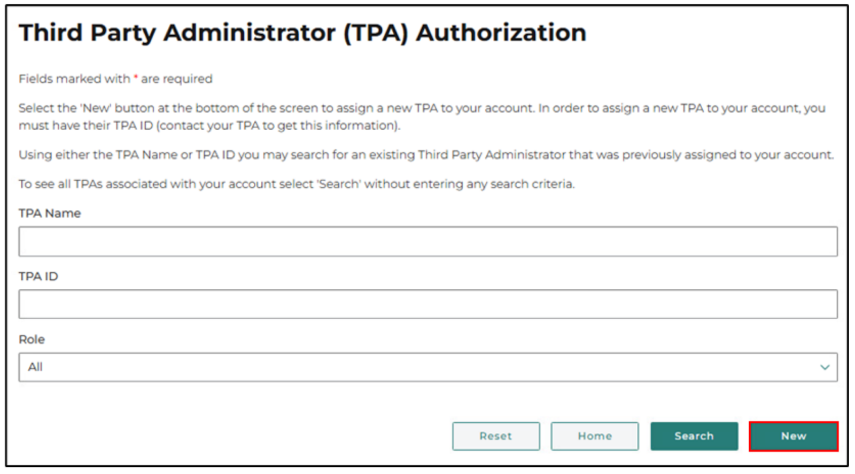
Task: Click the paragraph starting 'Using either the TPA Name'
Action: coord(426,155)
